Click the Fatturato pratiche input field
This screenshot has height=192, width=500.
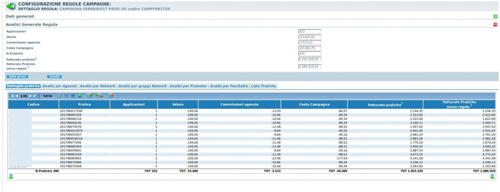coord(310,59)
